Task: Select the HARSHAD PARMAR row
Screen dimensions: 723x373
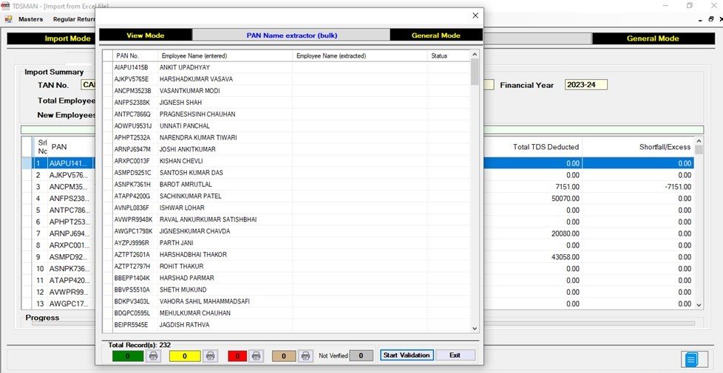Action: 286,278
